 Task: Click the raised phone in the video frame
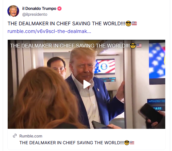(151, 113)
